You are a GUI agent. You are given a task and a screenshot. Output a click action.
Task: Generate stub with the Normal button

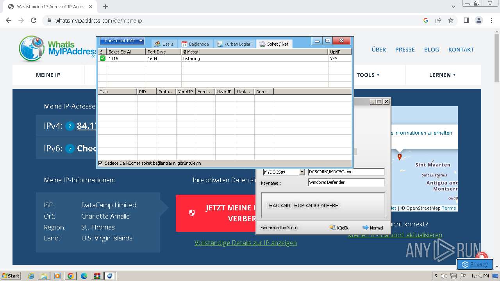373,228
